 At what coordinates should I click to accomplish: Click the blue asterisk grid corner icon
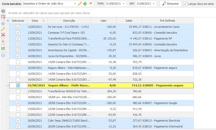(x=8, y=21)
